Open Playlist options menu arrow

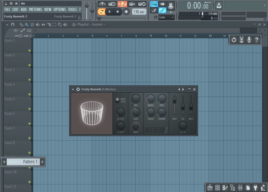tap(7, 25)
